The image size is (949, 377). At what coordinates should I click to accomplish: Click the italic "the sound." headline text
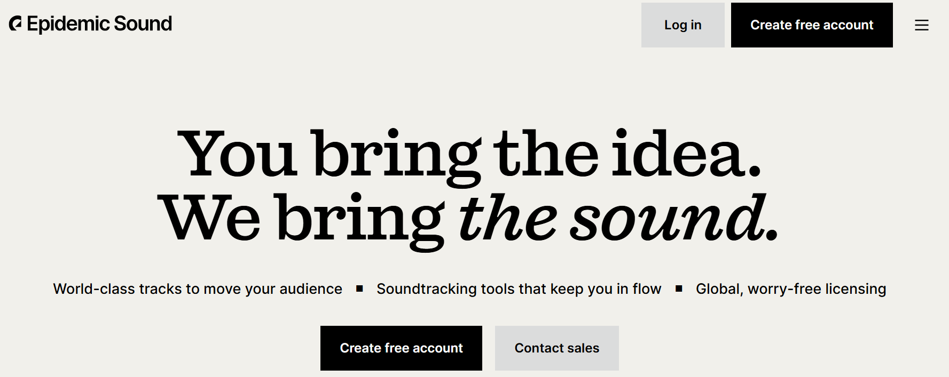point(618,219)
